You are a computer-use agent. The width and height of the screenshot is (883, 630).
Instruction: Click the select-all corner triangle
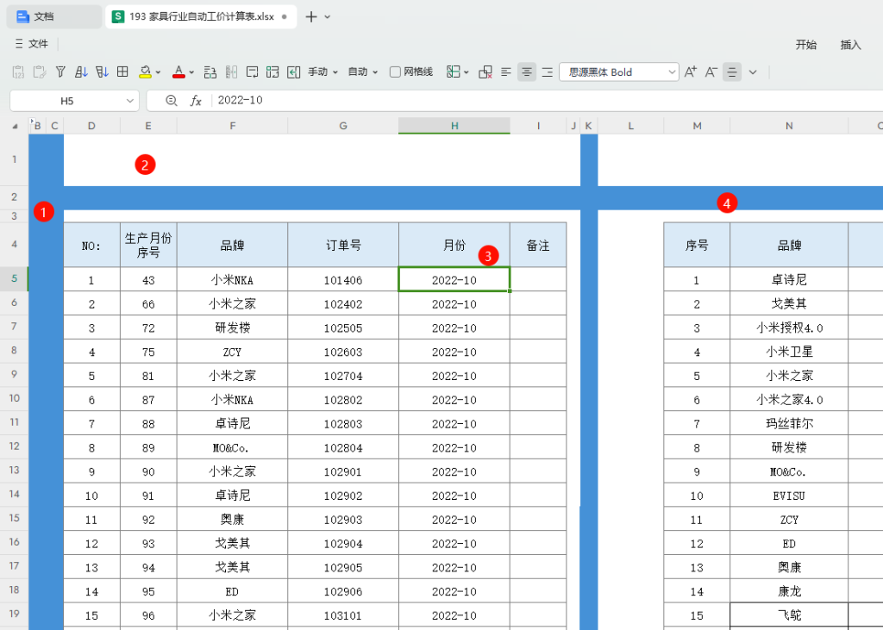tap(16, 126)
